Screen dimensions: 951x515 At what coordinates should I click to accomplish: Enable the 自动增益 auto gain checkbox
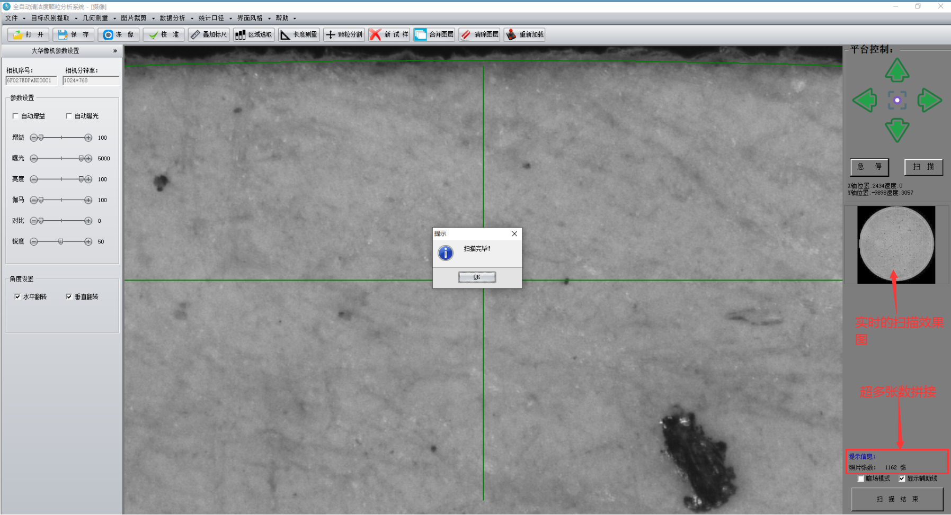click(x=15, y=116)
